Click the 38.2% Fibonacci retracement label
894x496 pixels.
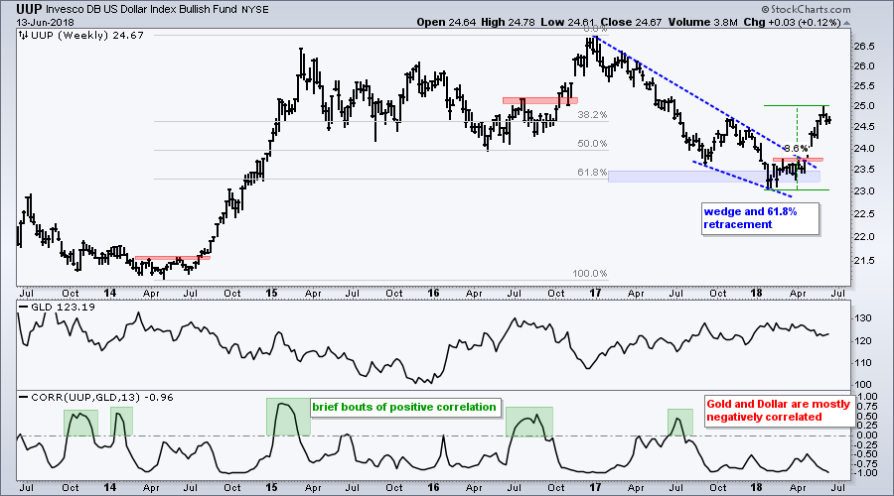pos(592,114)
